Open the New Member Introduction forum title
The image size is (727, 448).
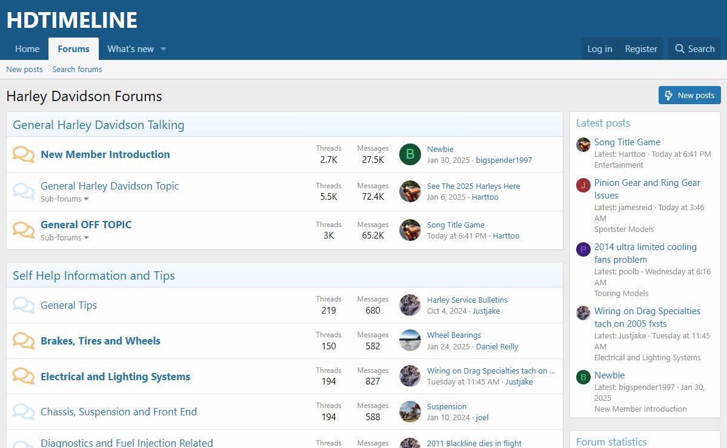pos(105,154)
